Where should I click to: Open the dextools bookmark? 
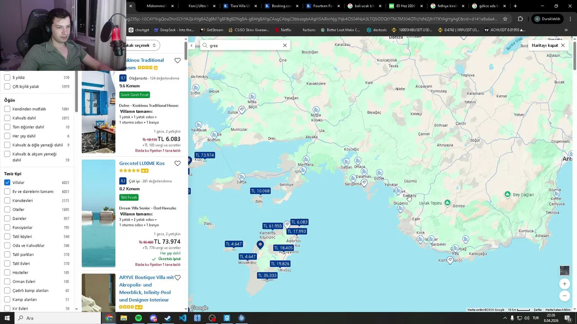(377, 30)
